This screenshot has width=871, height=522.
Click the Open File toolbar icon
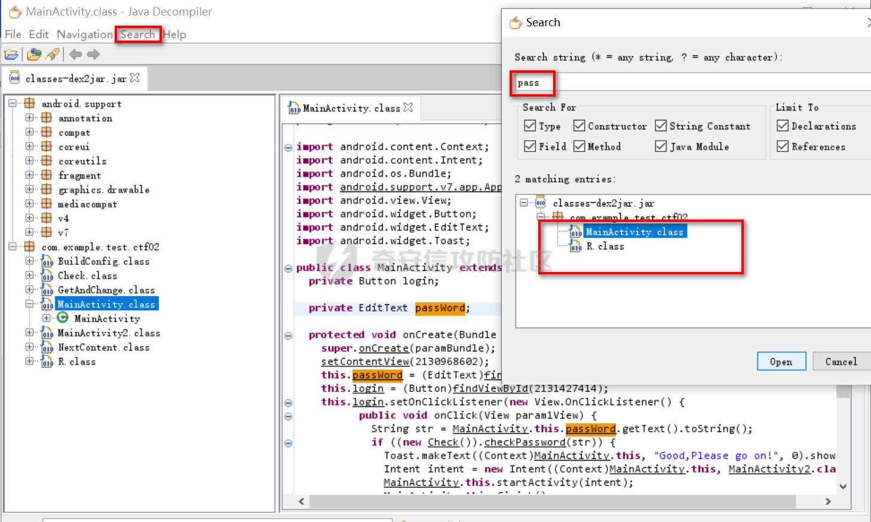click(11, 55)
